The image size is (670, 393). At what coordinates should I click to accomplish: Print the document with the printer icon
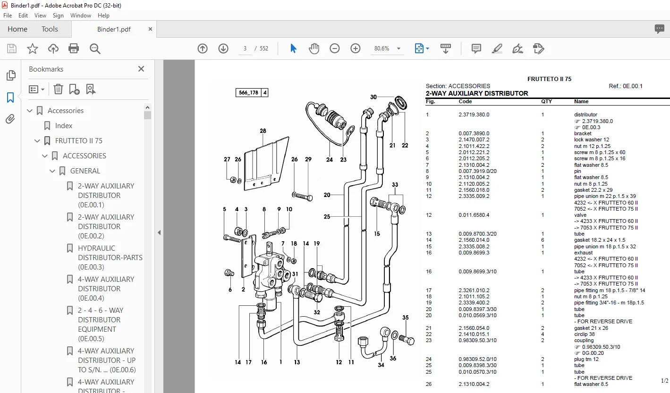[x=74, y=49]
